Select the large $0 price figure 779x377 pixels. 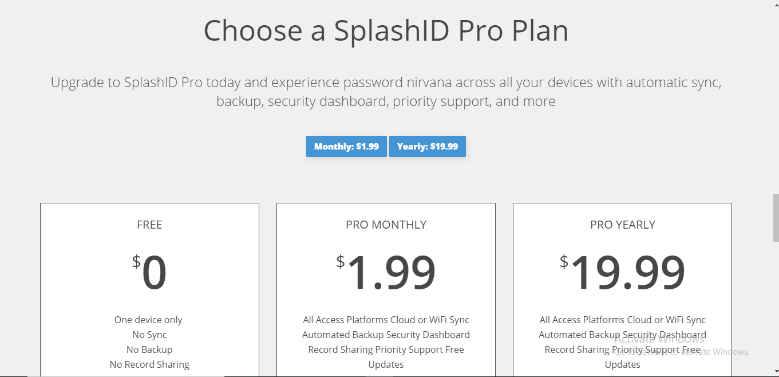(149, 273)
